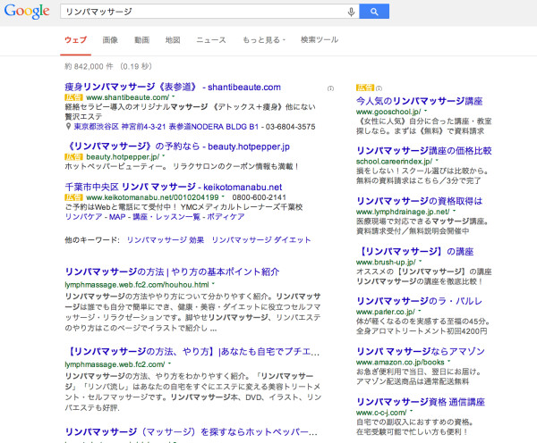Click related keyword リンパマッサージ ダイエット
Image resolution: width=537 pixels, height=443 pixels.
tap(261, 240)
